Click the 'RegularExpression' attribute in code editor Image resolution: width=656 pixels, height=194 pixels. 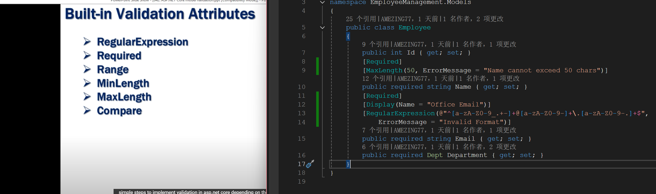coord(400,113)
